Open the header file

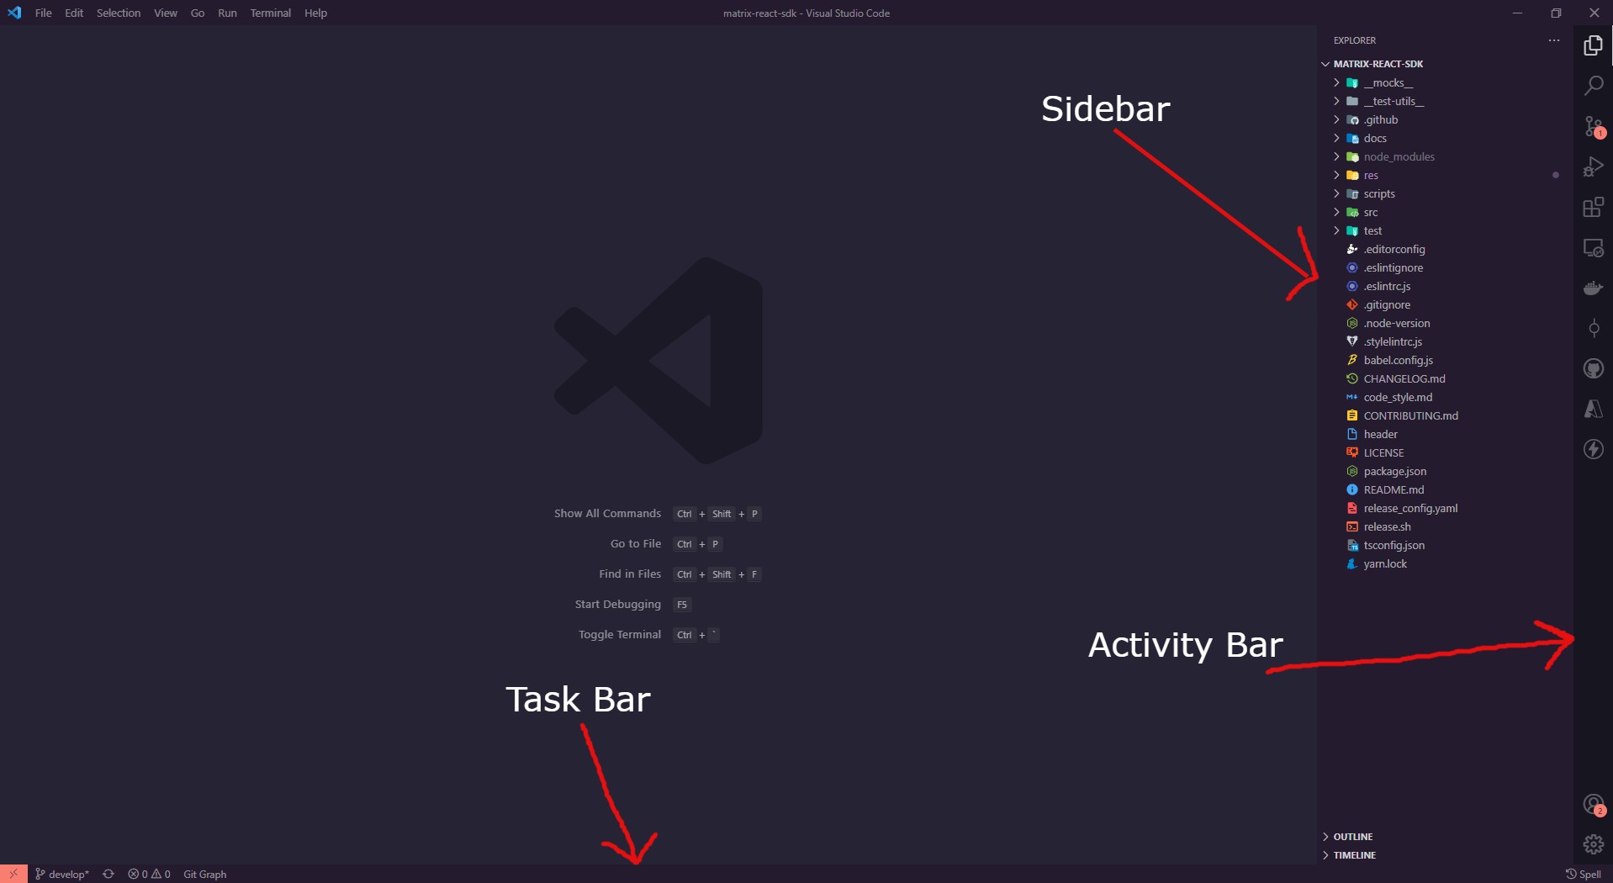pyautogui.click(x=1445, y=434)
